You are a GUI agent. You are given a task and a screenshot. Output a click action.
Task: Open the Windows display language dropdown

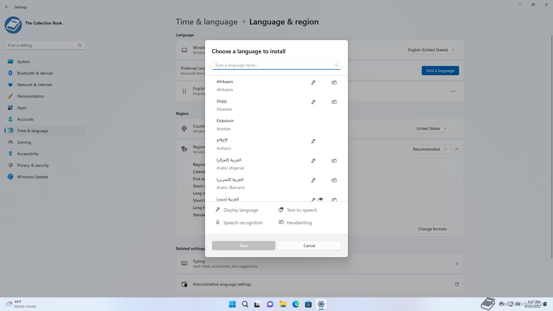(431, 50)
